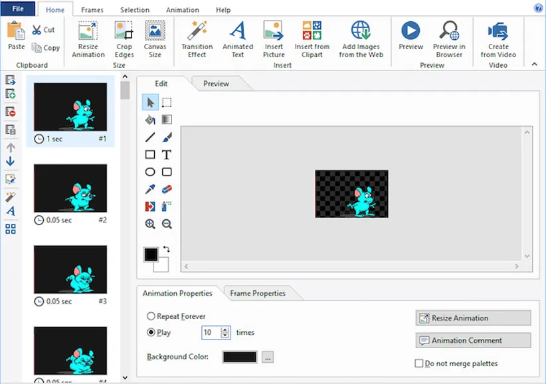
Task: Click Transition Effect in the ribbon
Action: pyautogui.click(x=197, y=39)
